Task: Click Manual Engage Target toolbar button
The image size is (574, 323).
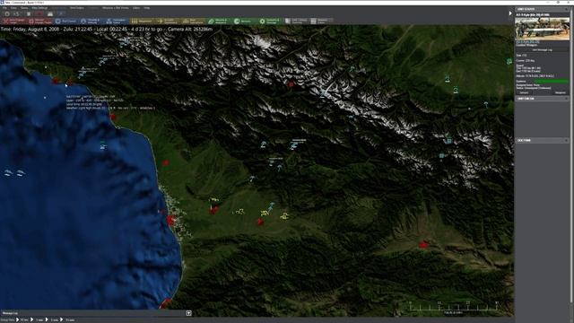Action: tap(40, 22)
